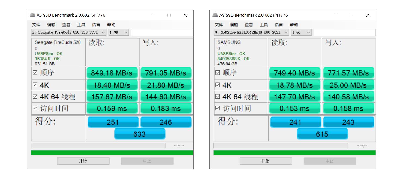Uncheck 顺序 on the Samsung benchmark window

coord(218,73)
